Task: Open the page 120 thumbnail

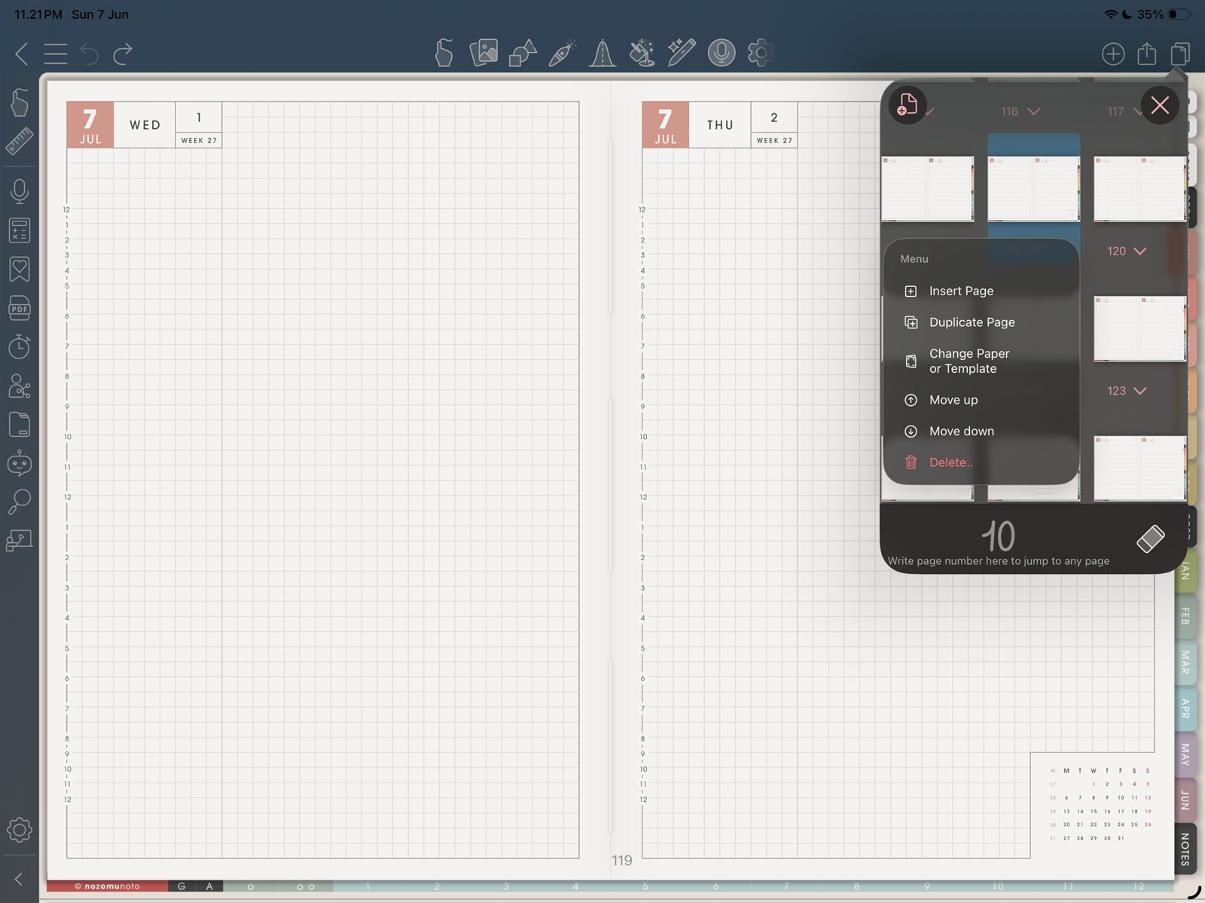Action: (1139, 328)
